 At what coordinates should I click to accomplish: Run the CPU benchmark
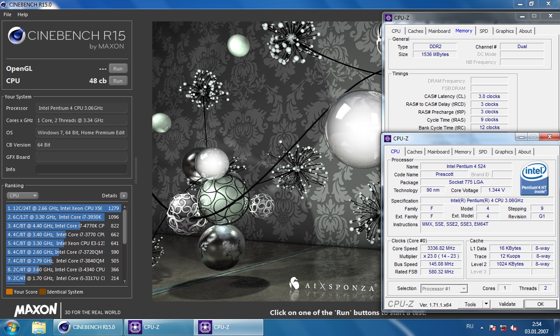[x=118, y=81]
